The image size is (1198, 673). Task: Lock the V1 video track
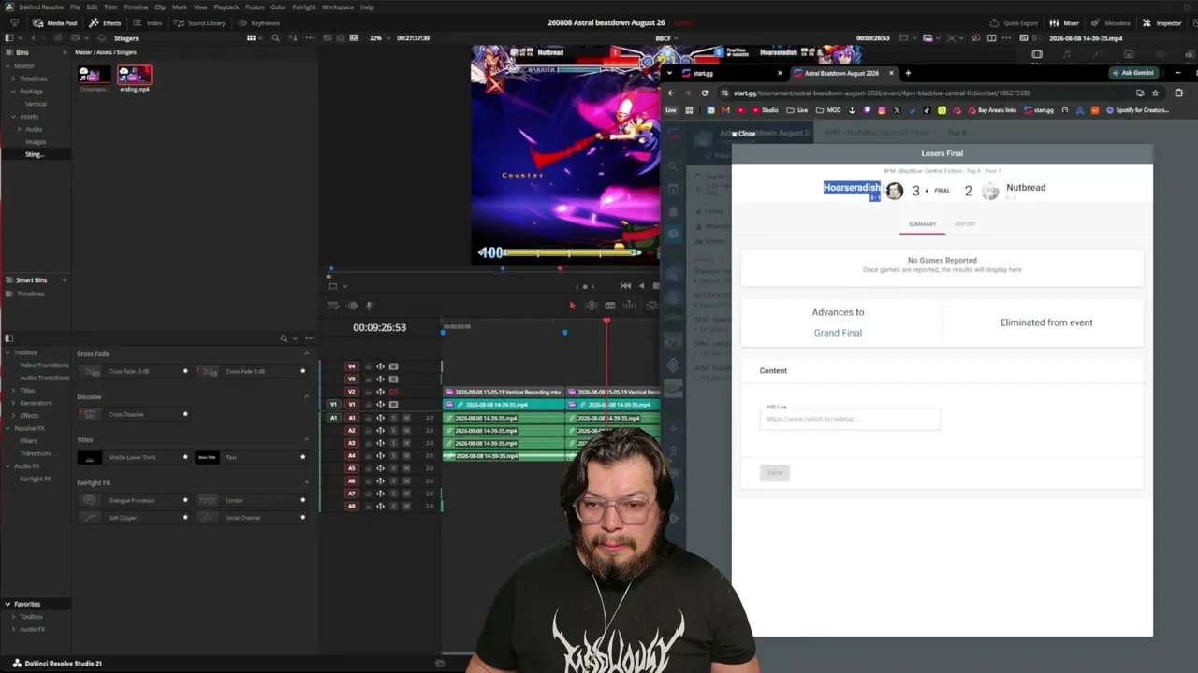(x=368, y=405)
